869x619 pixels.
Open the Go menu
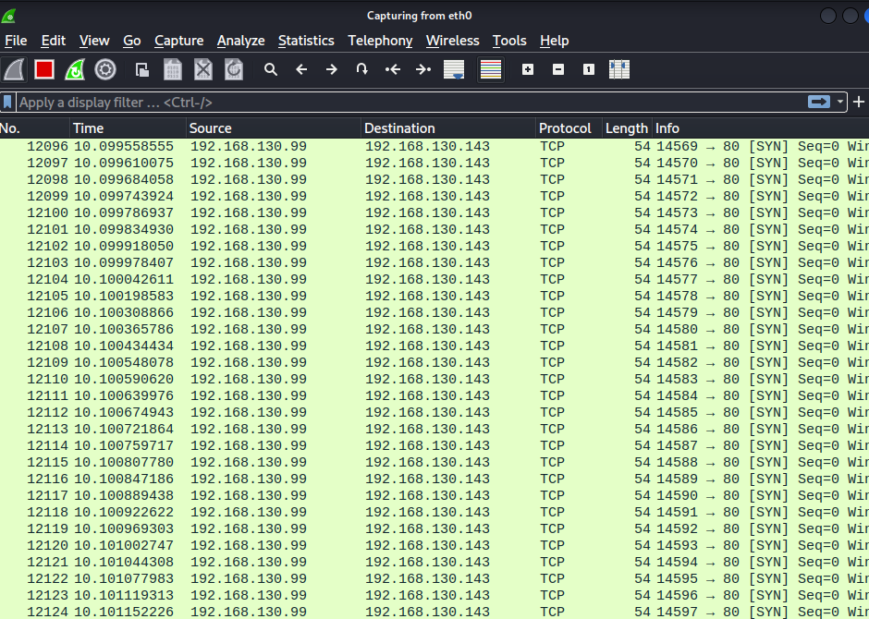tap(132, 41)
